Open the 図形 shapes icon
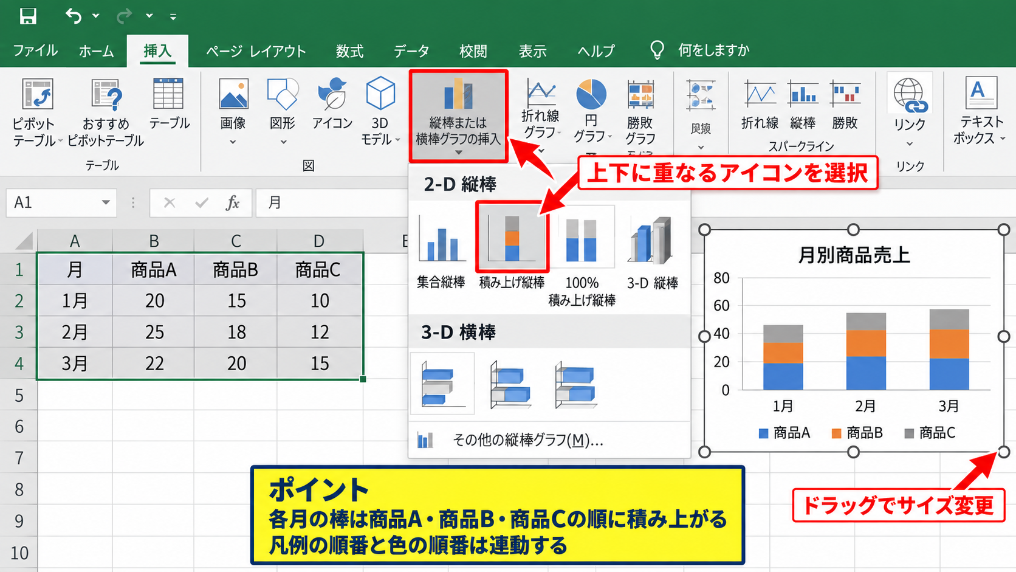 click(283, 94)
